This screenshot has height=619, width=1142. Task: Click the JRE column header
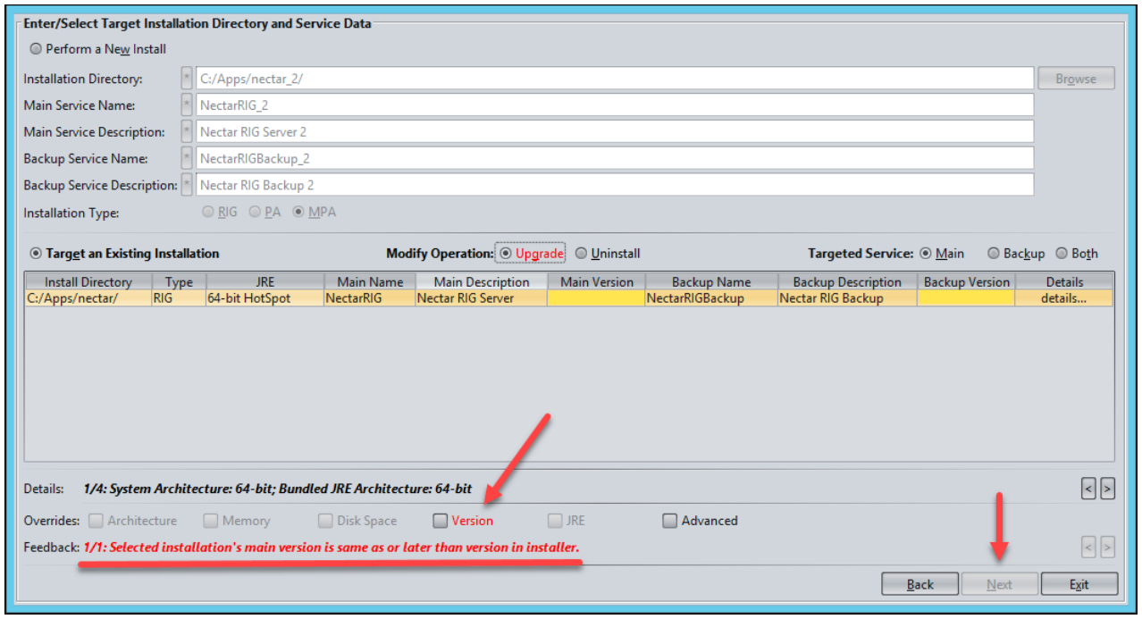[265, 282]
